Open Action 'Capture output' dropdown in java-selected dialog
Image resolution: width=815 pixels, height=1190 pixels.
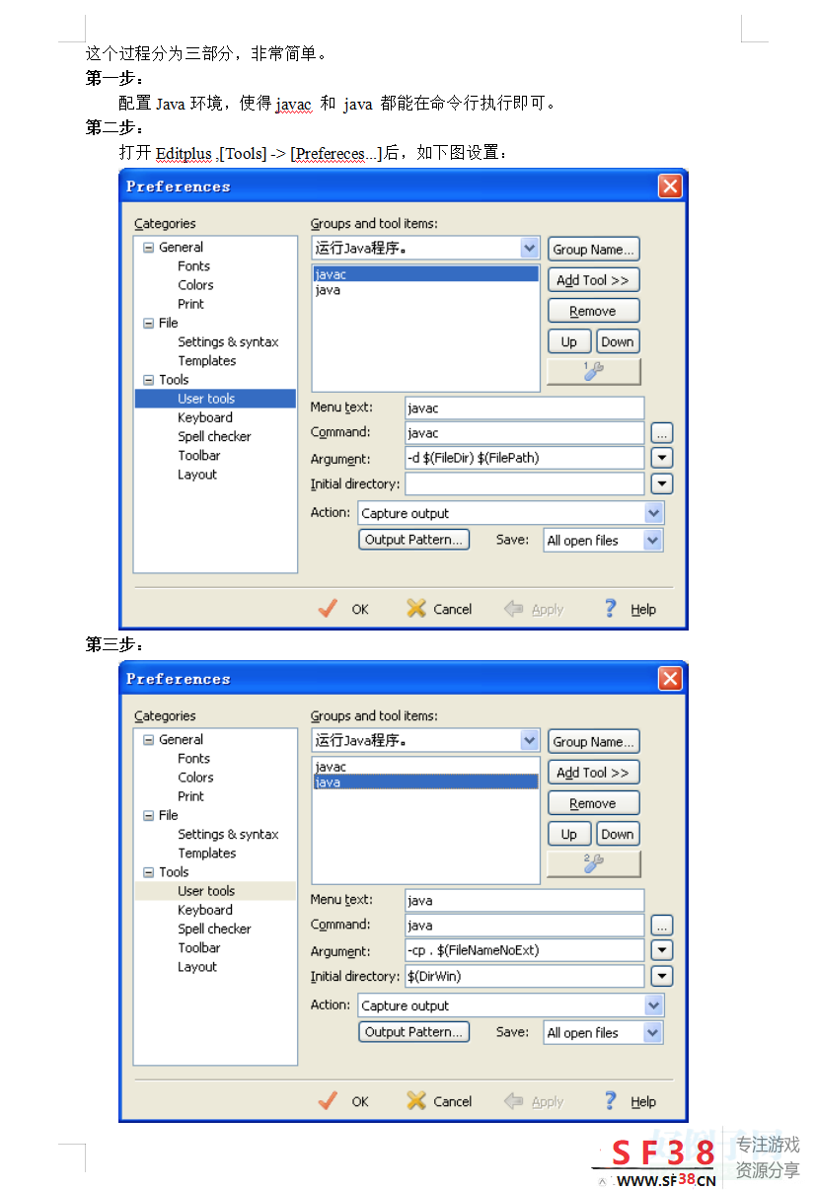pos(653,1005)
